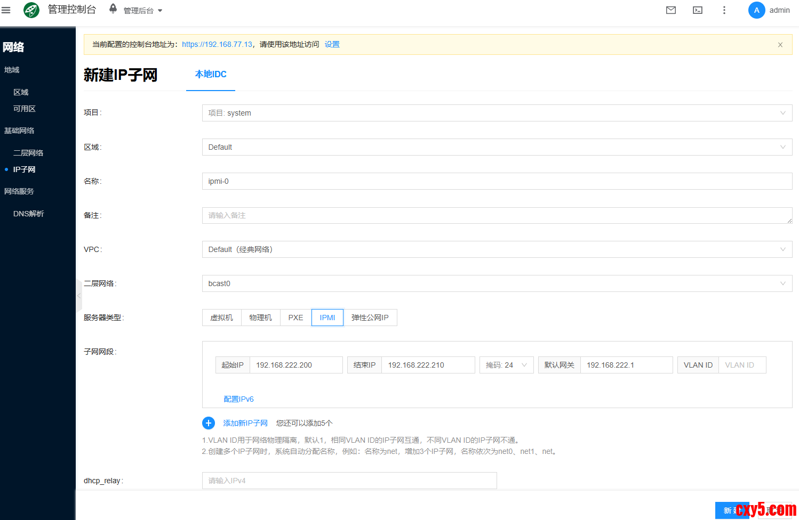
Task: Open the 二层网络 bcast0 dropdown
Action: tap(497, 283)
